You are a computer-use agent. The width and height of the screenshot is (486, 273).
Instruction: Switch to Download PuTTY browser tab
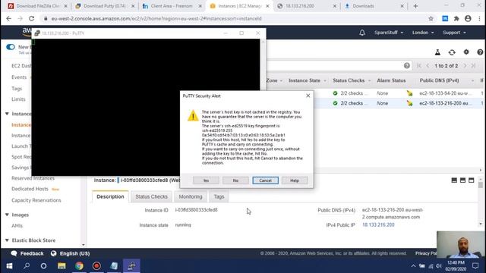[105, 6]
